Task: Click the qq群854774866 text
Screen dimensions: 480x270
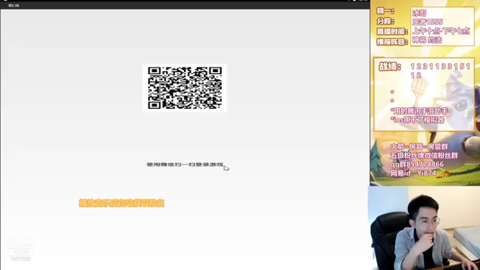Action: pyautogui.click(x=417, y=164)
